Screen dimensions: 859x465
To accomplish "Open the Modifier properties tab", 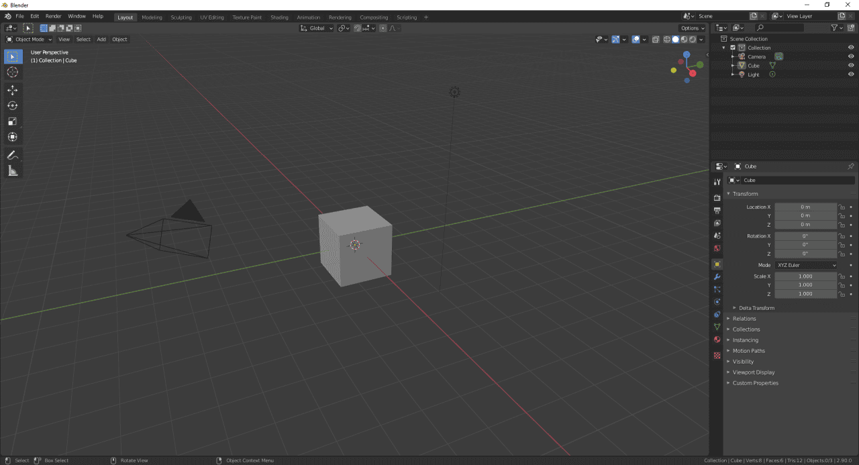I will [717, 276].
